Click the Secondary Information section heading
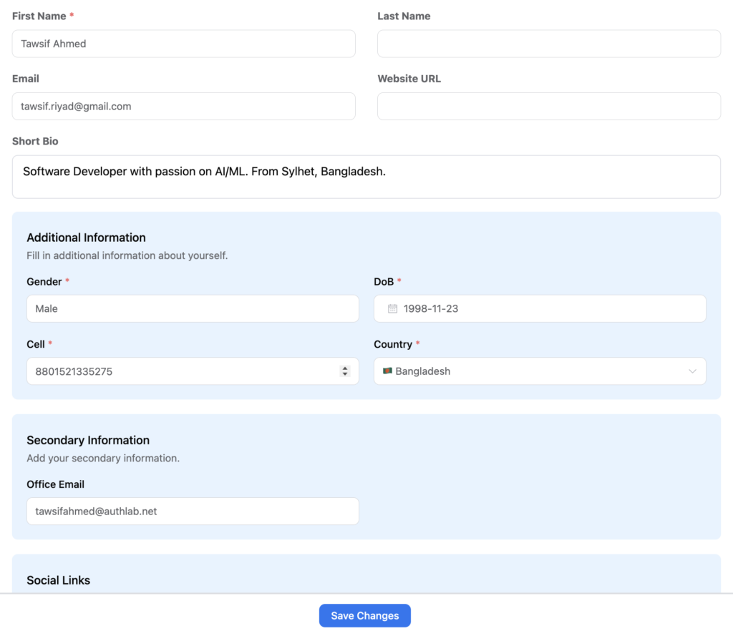 [x=87, y=440]
